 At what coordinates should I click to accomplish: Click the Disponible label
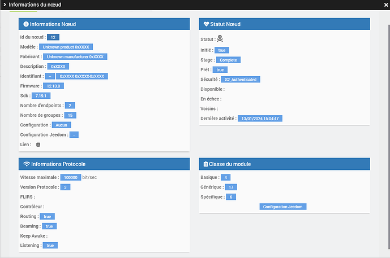click(x=212, y=89)
